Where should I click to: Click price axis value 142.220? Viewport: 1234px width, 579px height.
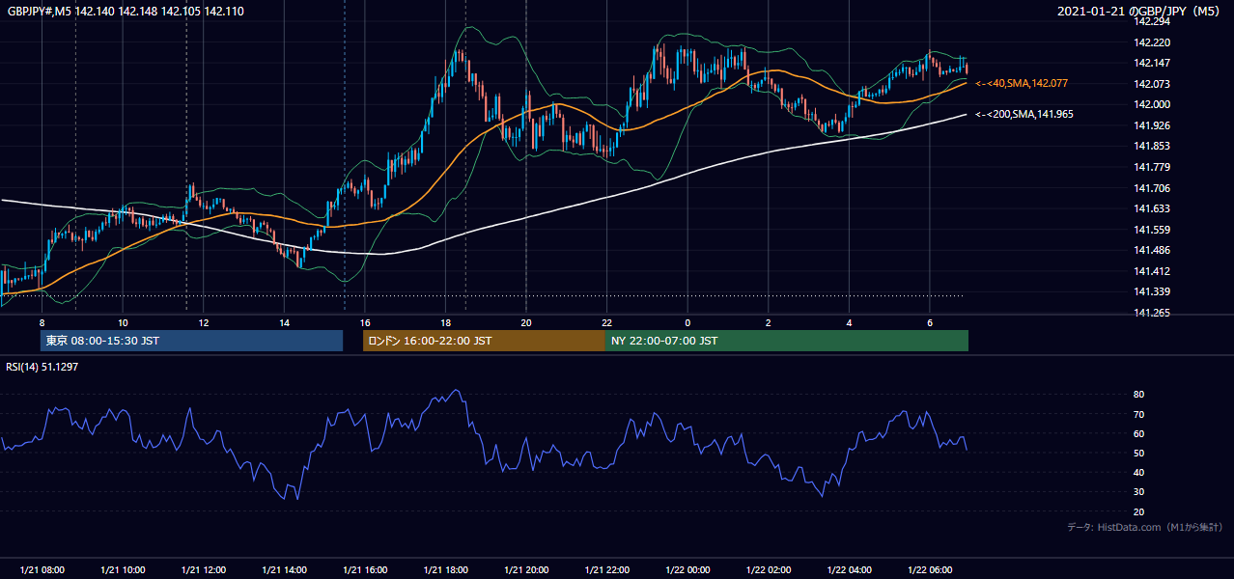pyautogui.click(x=1152, y=42)
